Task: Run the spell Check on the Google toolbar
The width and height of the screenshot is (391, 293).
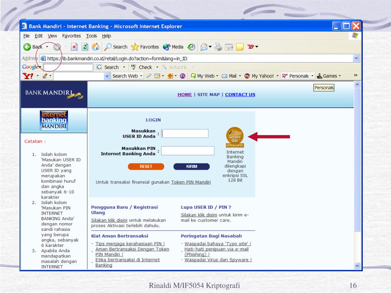Action: tap(141, 67)
